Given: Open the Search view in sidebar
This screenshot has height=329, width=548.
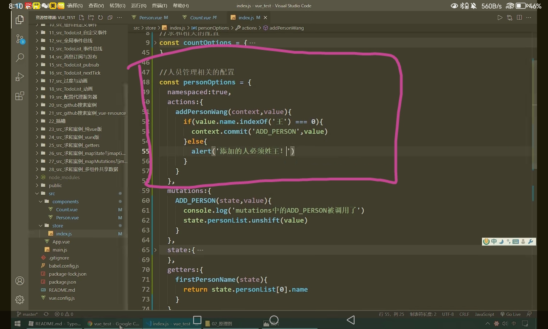Looking at the screenshot, I should click(19, 58).
